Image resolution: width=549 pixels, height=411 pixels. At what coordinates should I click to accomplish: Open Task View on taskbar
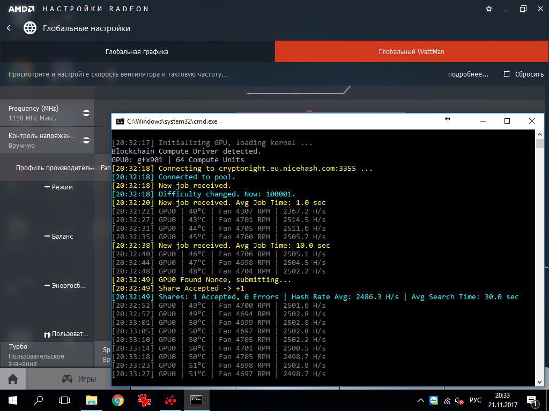tap(64, 400)
